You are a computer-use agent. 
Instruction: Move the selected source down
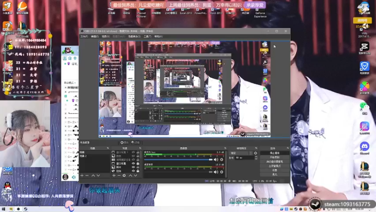[x=135, y=176]
